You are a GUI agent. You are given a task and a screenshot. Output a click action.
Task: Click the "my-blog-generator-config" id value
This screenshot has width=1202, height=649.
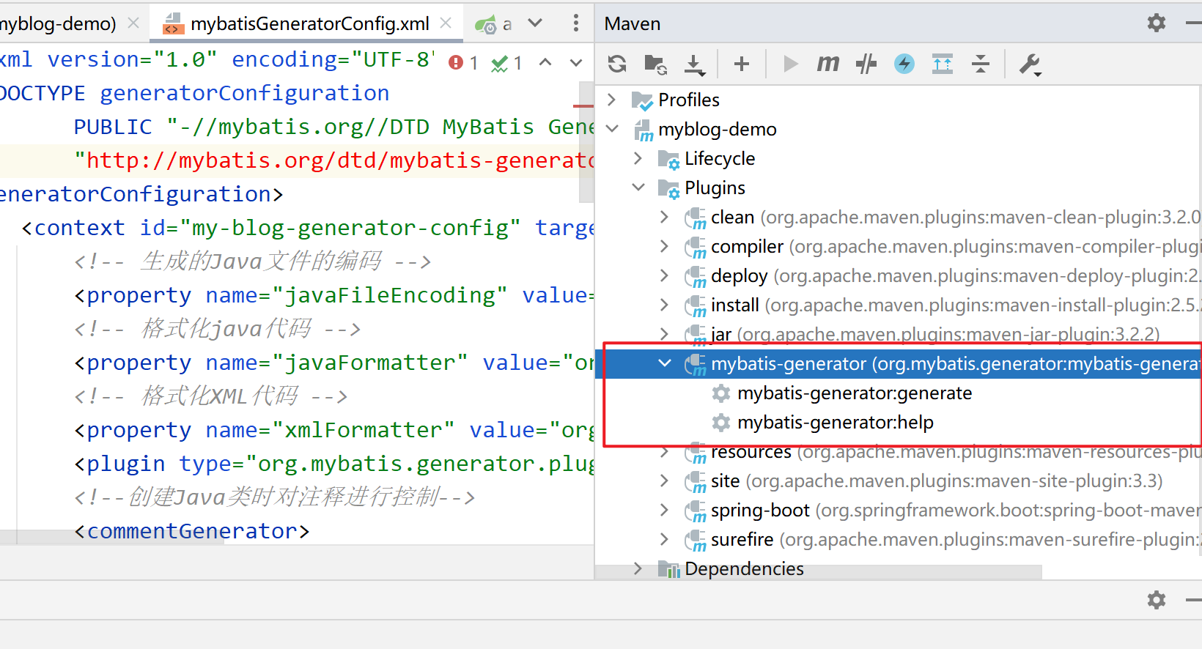point(350,228)
